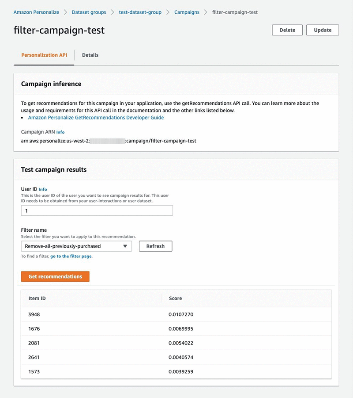
Task: Open test-dataset-group breadcrumb link
Action: [x=140, y=12]
